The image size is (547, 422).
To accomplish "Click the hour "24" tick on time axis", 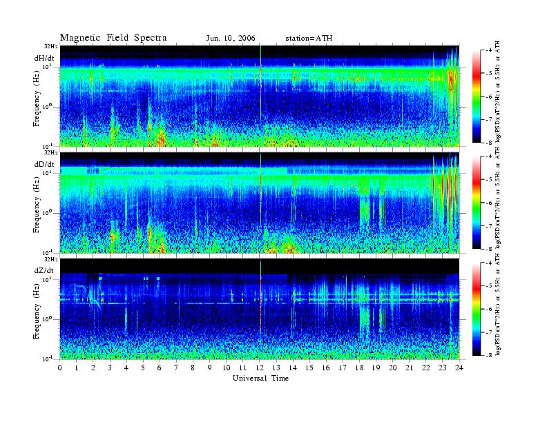I will 459,368.
